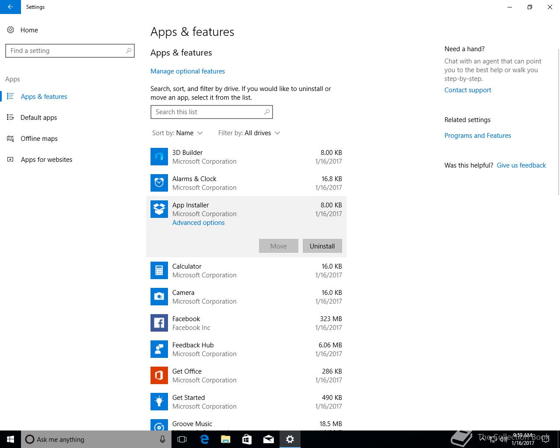The image size is (560, 448).
Task: Open Home via the gear icon
Action: click(x=10, y=30)
